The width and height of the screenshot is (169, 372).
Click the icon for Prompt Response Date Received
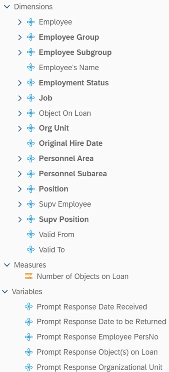pos(28,307)
